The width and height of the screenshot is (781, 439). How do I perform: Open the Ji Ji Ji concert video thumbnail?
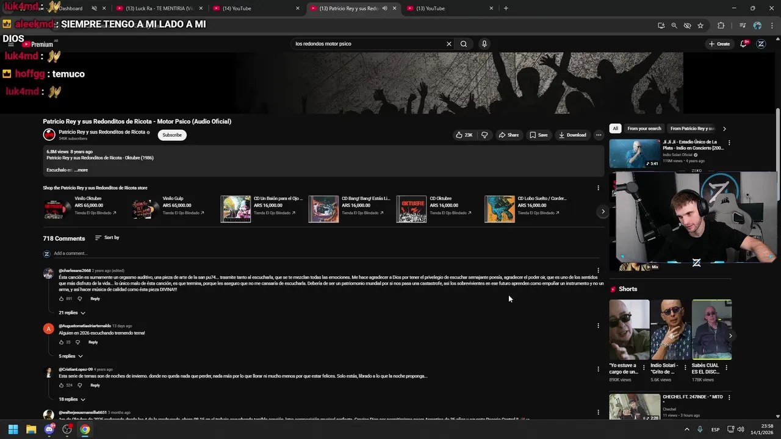pyautogui.click(x=635, y=154)
